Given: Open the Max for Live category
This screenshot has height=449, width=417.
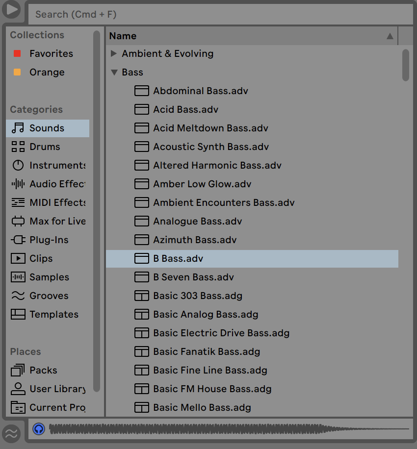Looking at the screenshot, I should [48, 221].
